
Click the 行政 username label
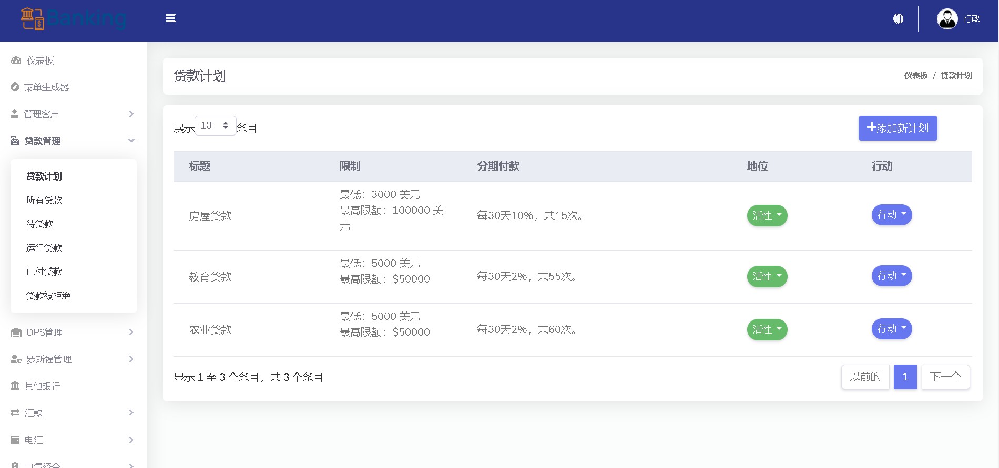pyautogui.click(x=972, y=19)
